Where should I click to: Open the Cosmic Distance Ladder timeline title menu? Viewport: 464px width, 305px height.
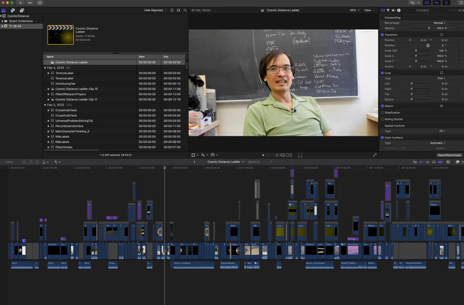pyautogui.click(x=225, y=162)
